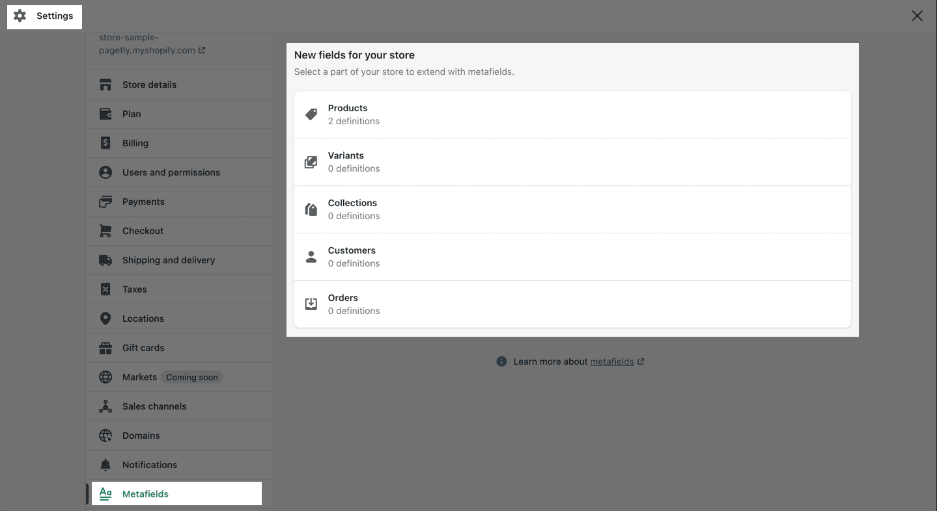Open the Markets section
This screenshot has width=937, height=511.
pos(180,377)
